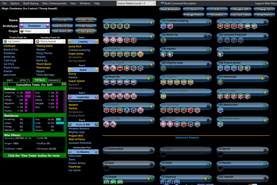Click the enhancement slot under Build Up
The height and width of the screenshot is (185, 277).
coord(163,40)
